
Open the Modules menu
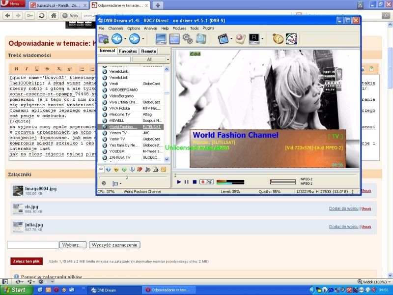click(x=179, y=29)
